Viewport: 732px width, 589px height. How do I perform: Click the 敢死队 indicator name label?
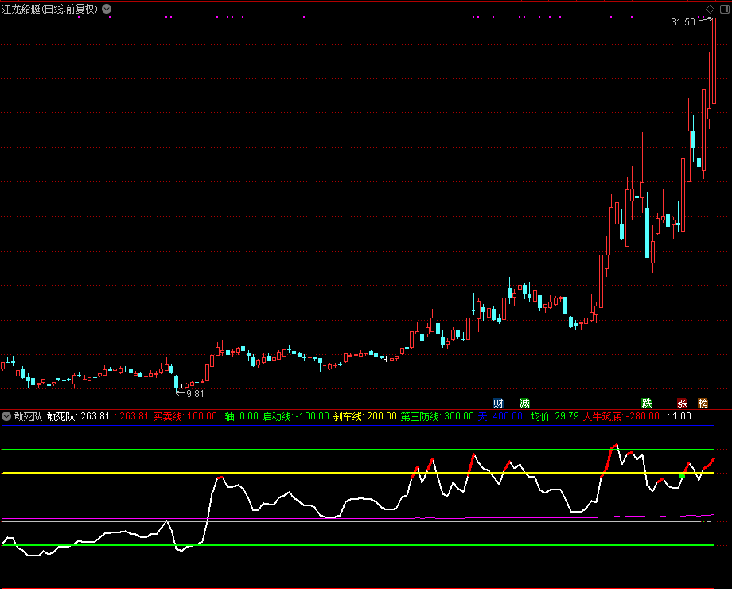coord(28,416)
